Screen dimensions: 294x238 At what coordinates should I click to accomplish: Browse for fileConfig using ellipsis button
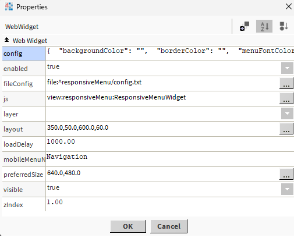click(x=286, y=83)
